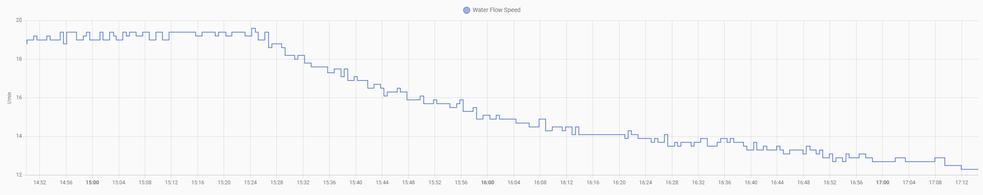Click the 15:40 time axis label
Image resolution: width=983 pixels, height=195 pixels.
click(356, 183)
